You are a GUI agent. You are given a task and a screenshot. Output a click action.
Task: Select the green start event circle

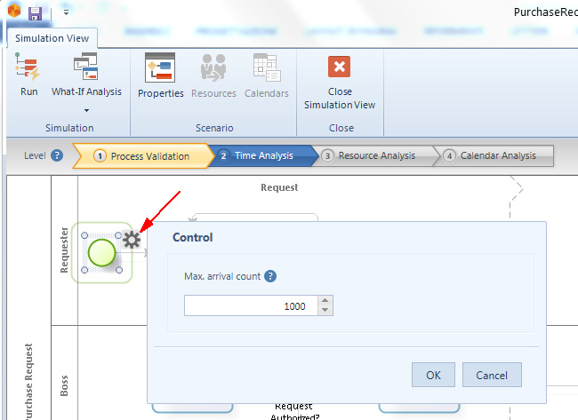(101, 252)
